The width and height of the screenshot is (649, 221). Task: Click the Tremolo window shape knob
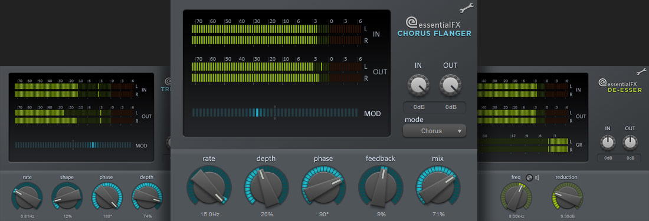[x=67, y=196]
